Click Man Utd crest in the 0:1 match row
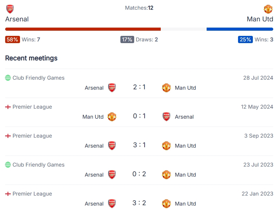 coord(112,117)
